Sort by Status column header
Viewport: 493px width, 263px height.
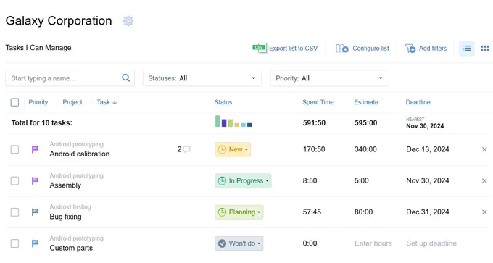coord(223,102)
